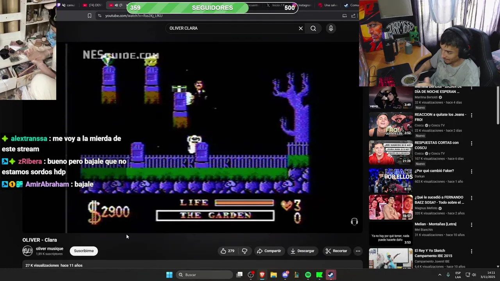Show hidden system tray icons
This screenshot has height=281, width=500.
coord(439,275)
